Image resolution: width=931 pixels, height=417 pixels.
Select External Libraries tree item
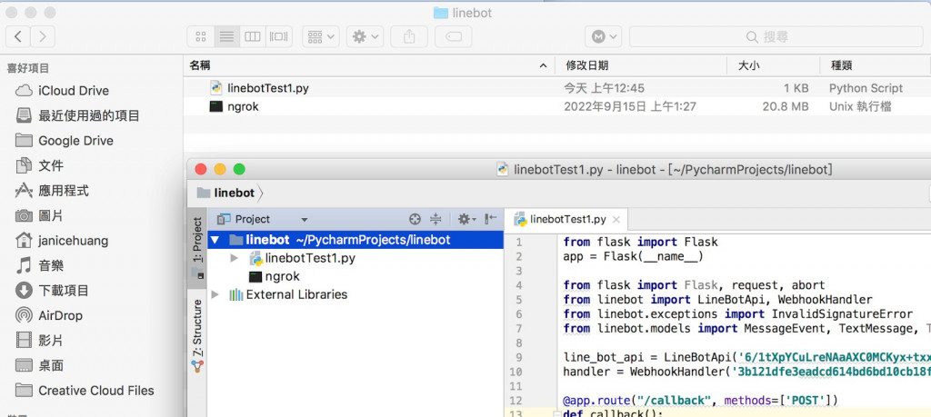pos(288,294)
